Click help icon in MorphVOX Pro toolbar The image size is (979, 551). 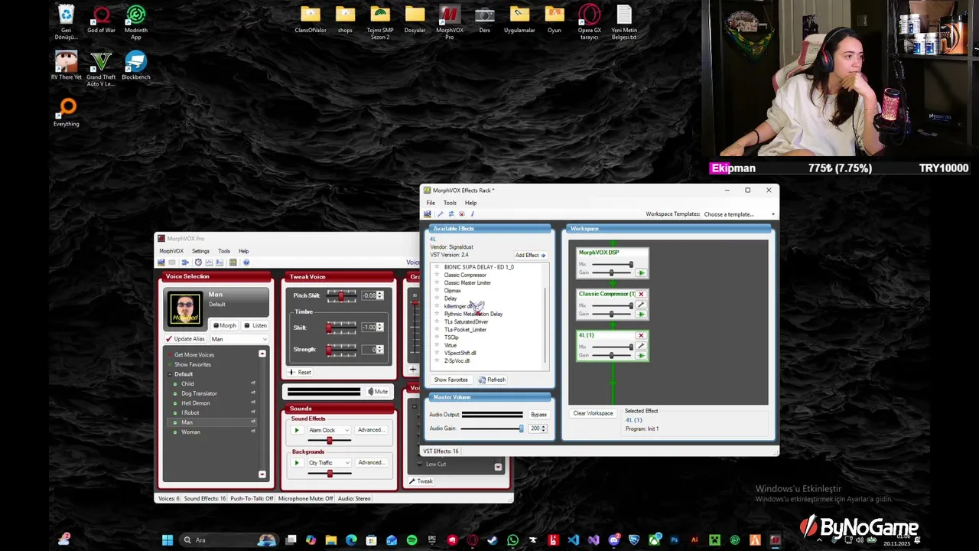[x=246, y=262]
